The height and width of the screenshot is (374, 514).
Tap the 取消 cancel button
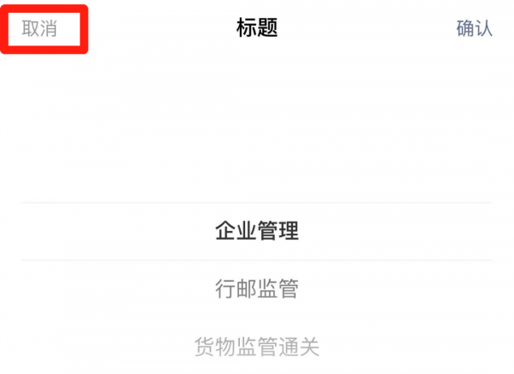tap(39, 28)
